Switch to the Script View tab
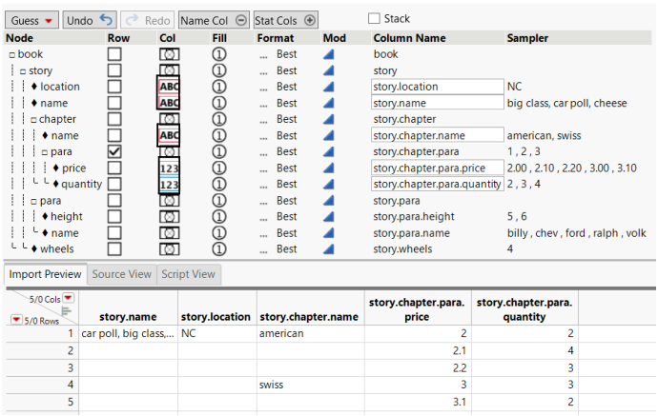658x416 pixels. click(x=187, y=274)
